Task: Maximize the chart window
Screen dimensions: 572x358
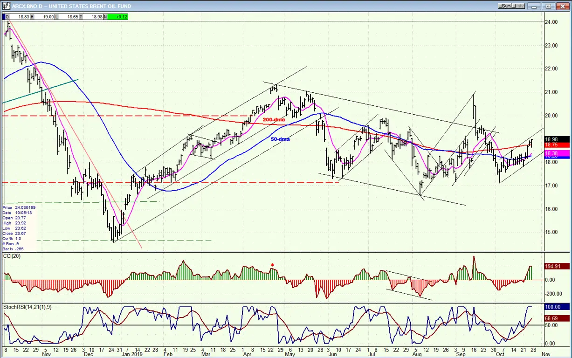Action: (548, 6)
